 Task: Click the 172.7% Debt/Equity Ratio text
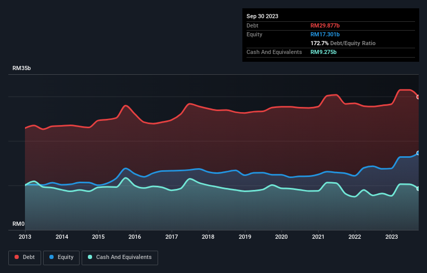point(343,43)
